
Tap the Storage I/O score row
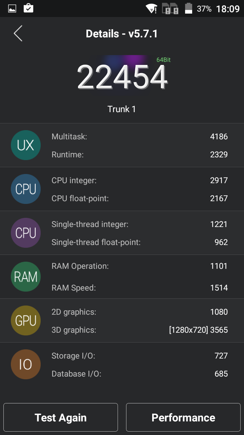139,356
